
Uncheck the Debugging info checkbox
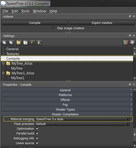tap(37, 138)
